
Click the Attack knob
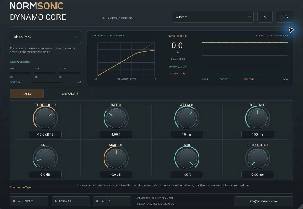(187, 118)
